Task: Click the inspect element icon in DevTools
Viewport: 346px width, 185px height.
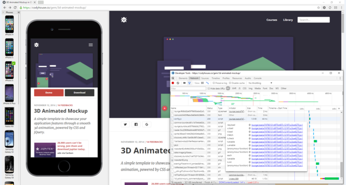Action: coord(173,78)
